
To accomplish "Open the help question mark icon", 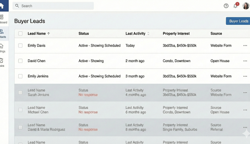I will (226, 6).
